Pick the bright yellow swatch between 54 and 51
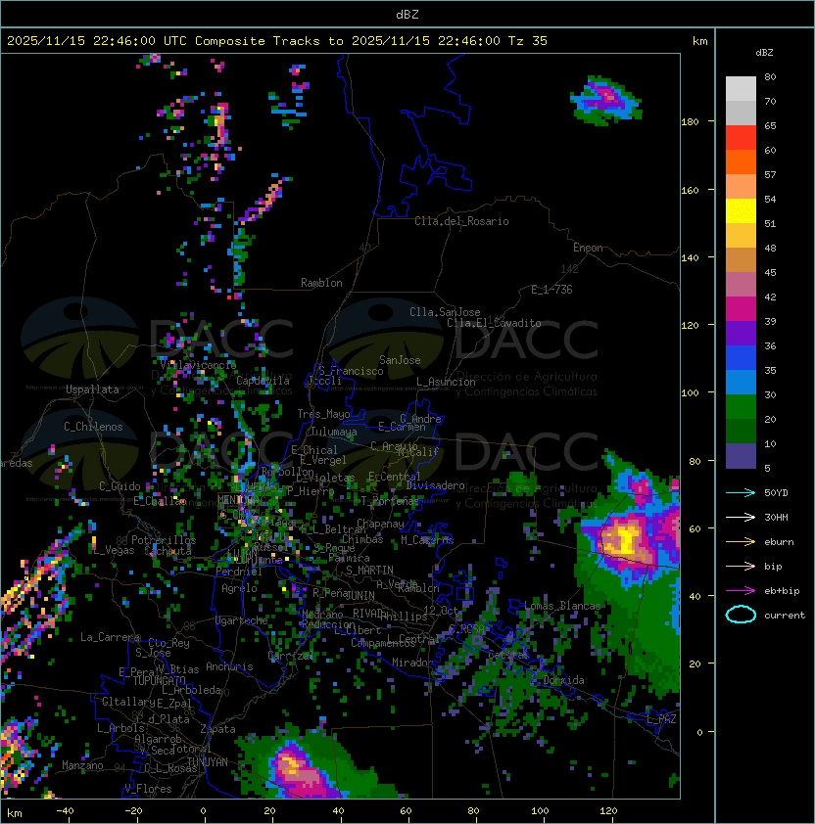This screenshot has height=824, width=815. (741, 211)
